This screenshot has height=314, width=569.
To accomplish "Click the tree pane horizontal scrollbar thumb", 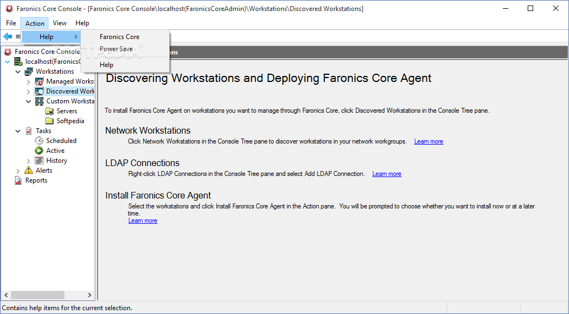I will (37, 295).
